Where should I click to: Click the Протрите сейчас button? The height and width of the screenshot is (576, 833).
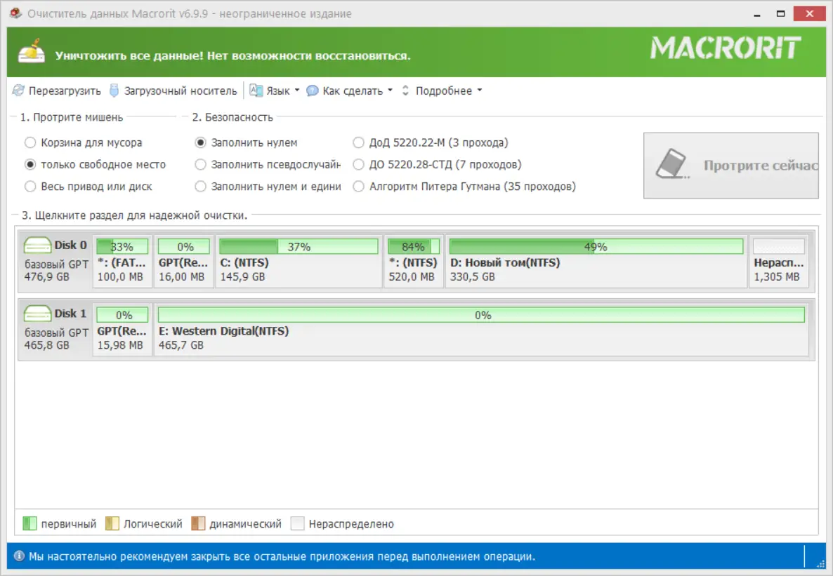click(731, 166)
